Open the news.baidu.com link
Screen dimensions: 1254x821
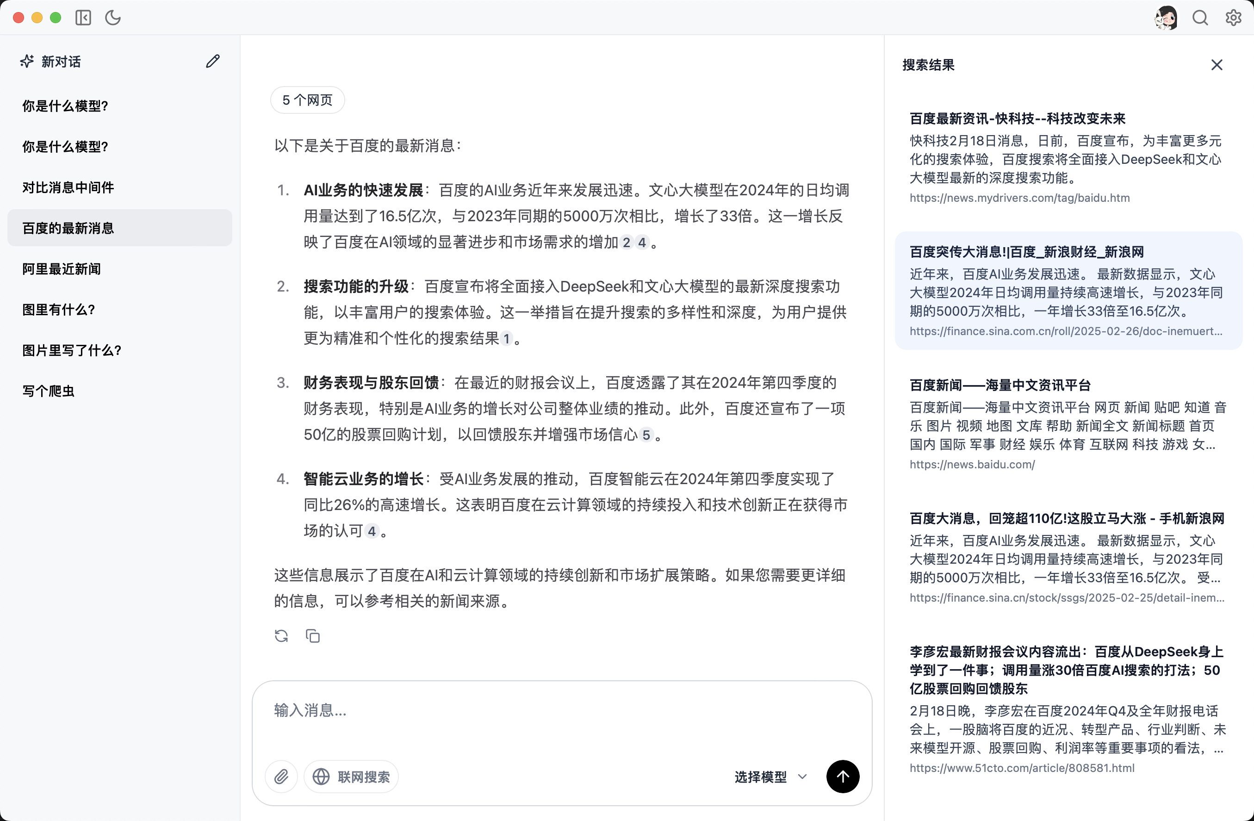(x=972, y=464)
